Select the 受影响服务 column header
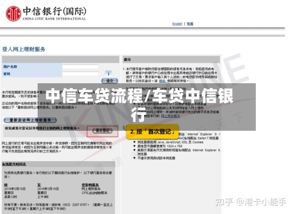The height and width of the screenshot is (214, 294). [90, 185]
